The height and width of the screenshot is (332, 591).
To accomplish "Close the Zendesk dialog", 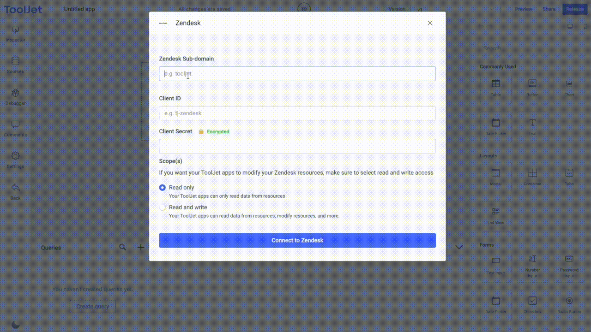I will (430, 23).
